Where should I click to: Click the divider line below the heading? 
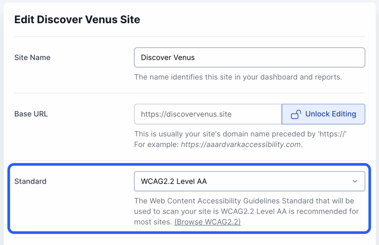click(189, 37)
